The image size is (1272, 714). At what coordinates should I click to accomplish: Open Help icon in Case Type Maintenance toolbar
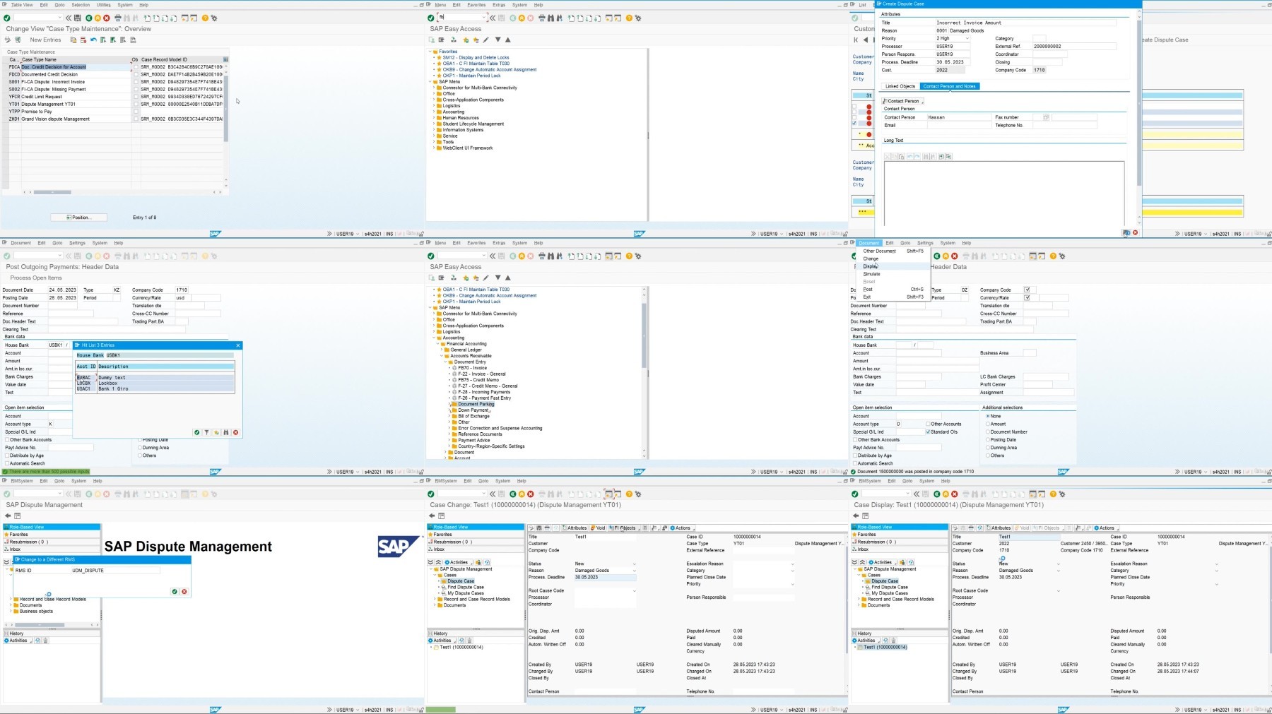click(205, 18)
